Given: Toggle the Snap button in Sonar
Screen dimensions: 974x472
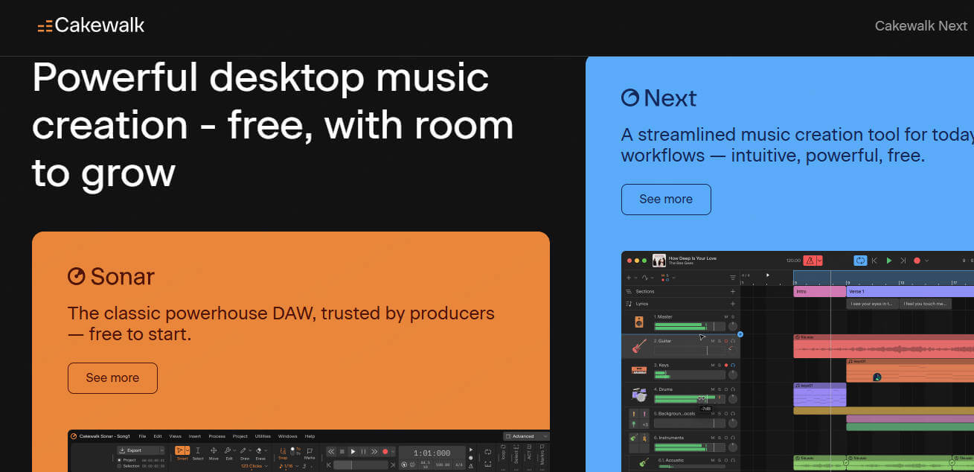Looking at the screenshot, I should point(283,453).
